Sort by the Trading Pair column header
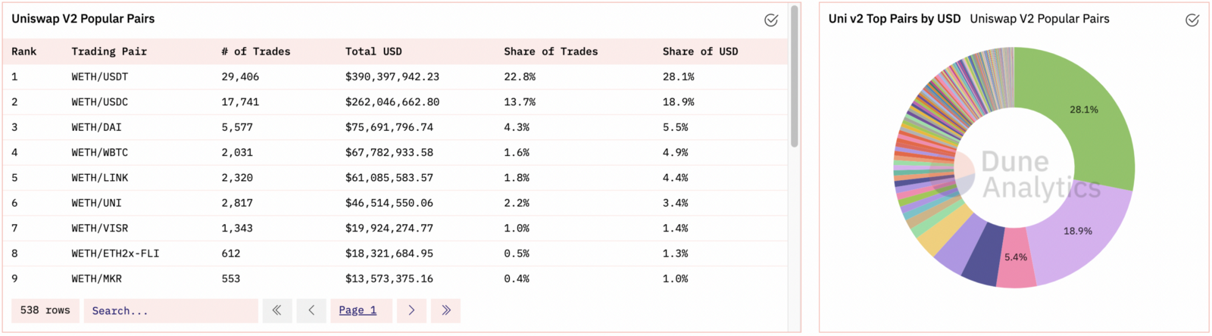The width and height of the screenshot is (1212, 336). 109,51
